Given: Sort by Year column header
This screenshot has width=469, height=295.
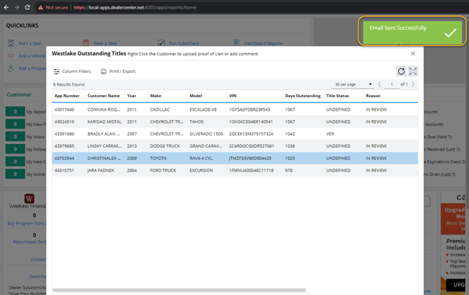Looking at the screenshot, I should 132,96.
